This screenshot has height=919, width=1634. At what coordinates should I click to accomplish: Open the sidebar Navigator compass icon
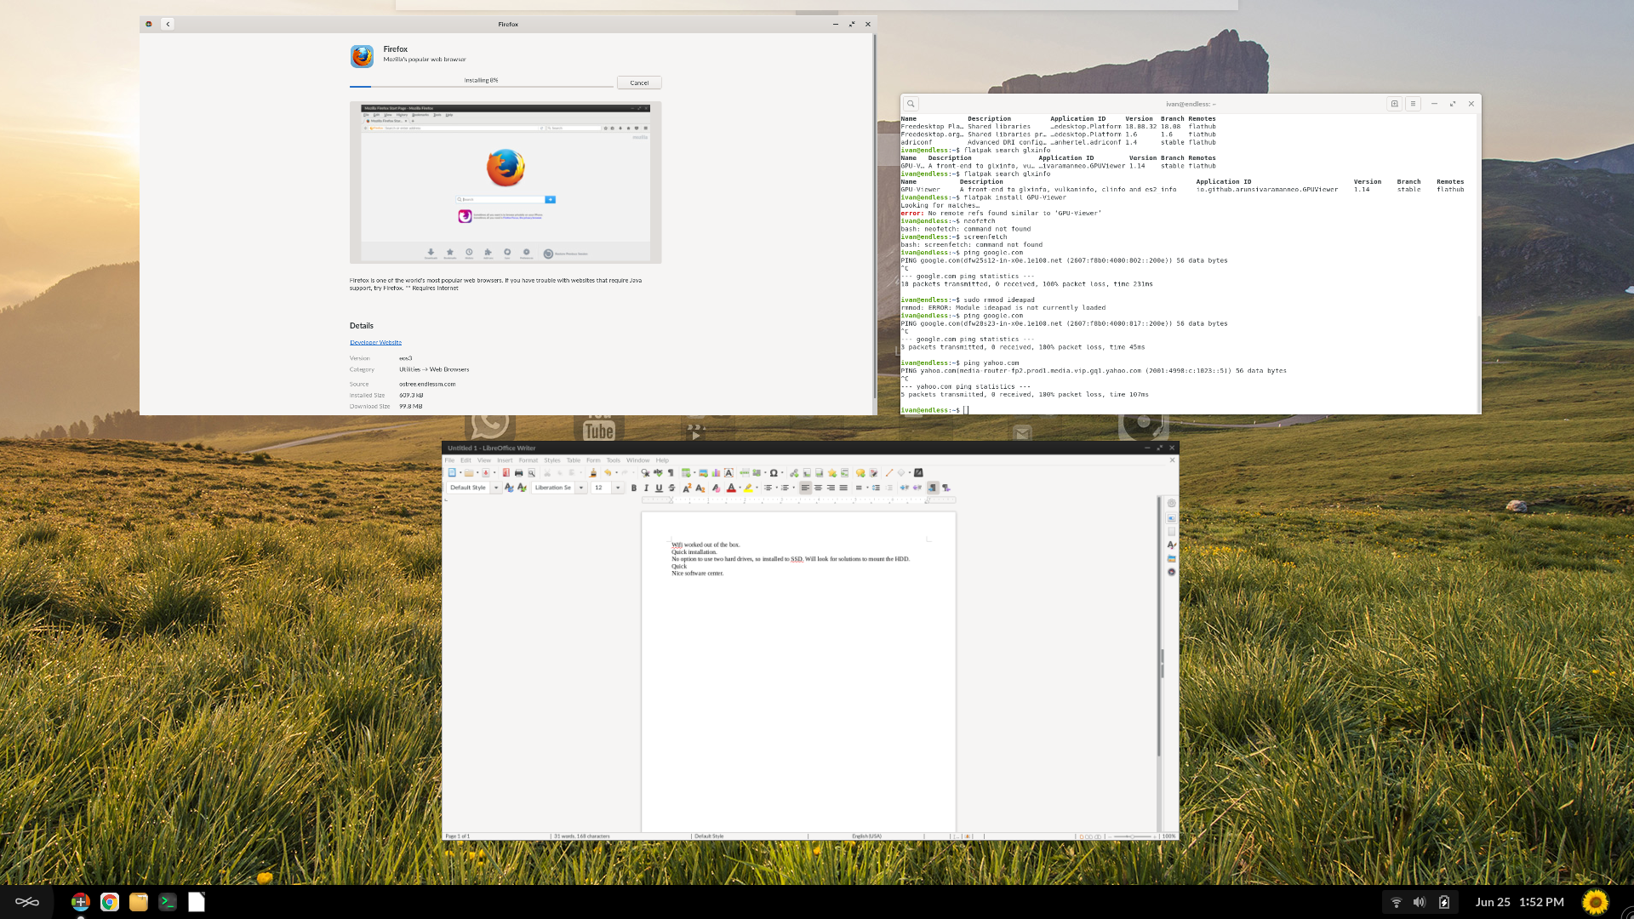click(1171, 572)
